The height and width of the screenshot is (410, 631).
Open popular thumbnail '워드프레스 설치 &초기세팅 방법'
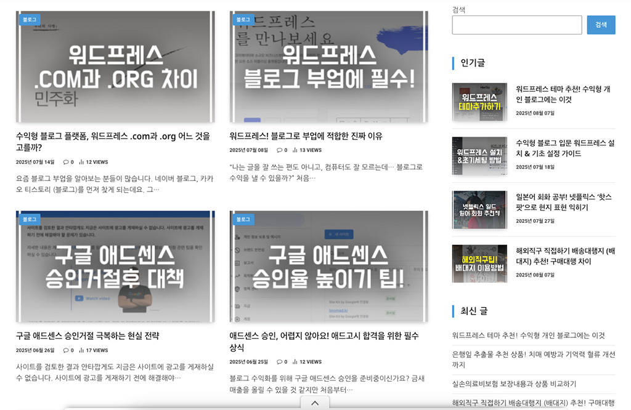479,156
